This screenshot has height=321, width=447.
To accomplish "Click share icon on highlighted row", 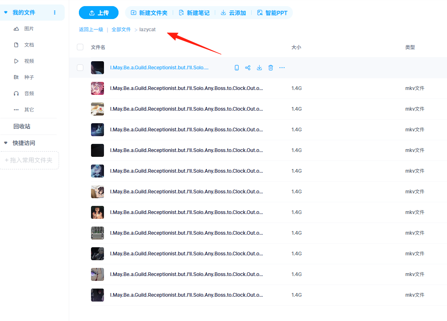I will 248,68.
